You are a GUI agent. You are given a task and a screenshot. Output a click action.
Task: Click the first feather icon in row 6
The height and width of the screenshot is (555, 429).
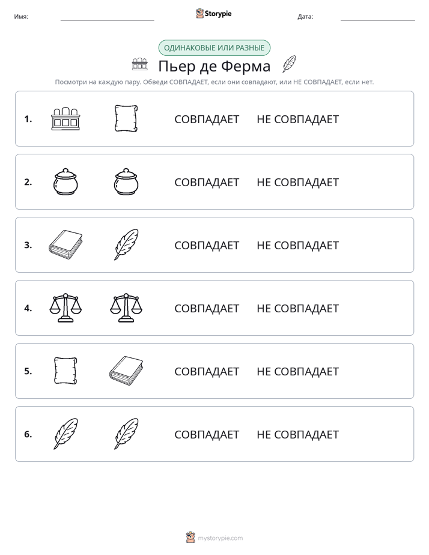pos(65,434)
